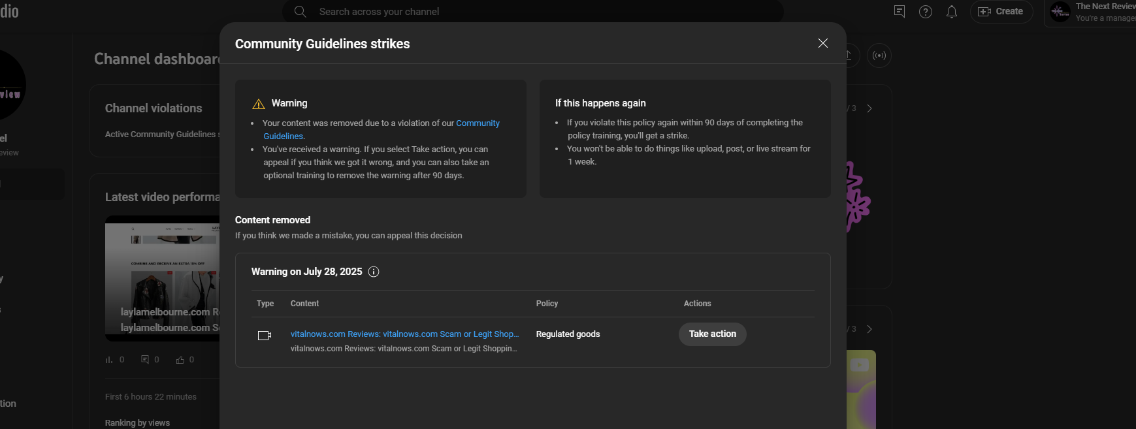
Task: Click the Content column header
Action: click(305, 304)
